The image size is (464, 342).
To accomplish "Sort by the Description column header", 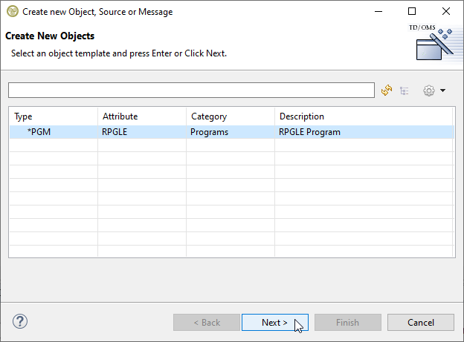I will 363,116.
